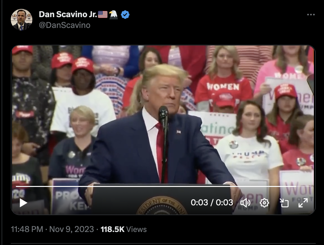324x245 pixels.
Task: Click the eagle emoji beside the name
Action: pyautogui.click(x=113, y=15)
